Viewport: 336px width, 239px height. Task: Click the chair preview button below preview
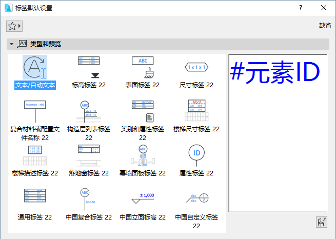click(x=322, y=222)
